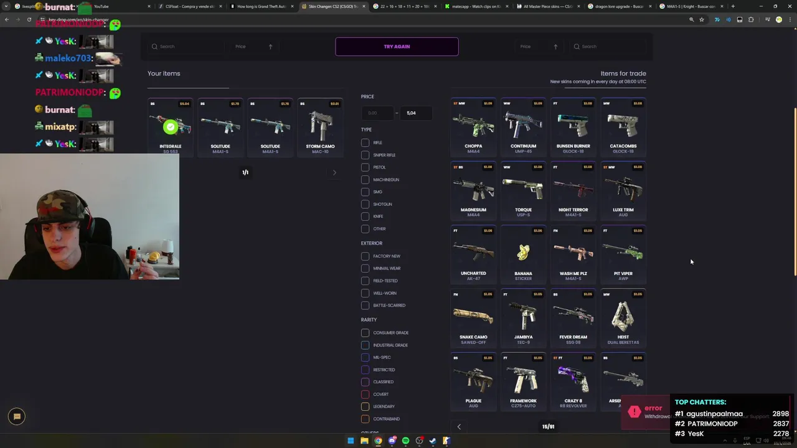Pick the Heist Dual Berettas skin

click(623, 318)
